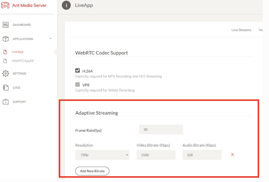Image resolution: width=269 pixels, height=182 pixels.
Task: Open Logs in sidebar
Action: click(16, 87)
